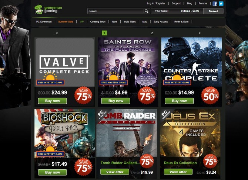Switch to carousel page 2

pyautogui.click(x=152, y=33)
